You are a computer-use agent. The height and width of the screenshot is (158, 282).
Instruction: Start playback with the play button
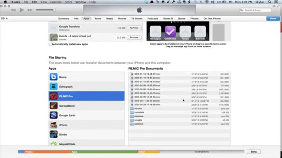tap(22, 10)
